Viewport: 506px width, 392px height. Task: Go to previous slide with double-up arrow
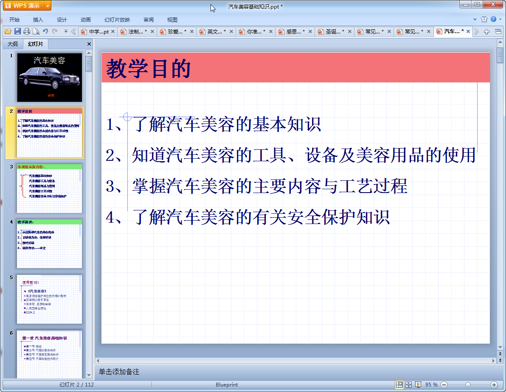(500, 354)
